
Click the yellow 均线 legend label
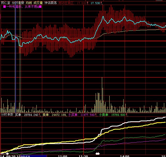[29, 3]
